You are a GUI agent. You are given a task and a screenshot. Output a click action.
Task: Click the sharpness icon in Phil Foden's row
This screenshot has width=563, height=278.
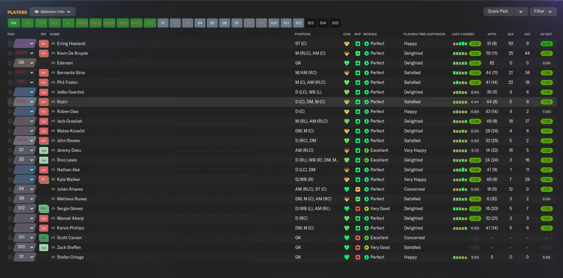(x=358, y=82)
